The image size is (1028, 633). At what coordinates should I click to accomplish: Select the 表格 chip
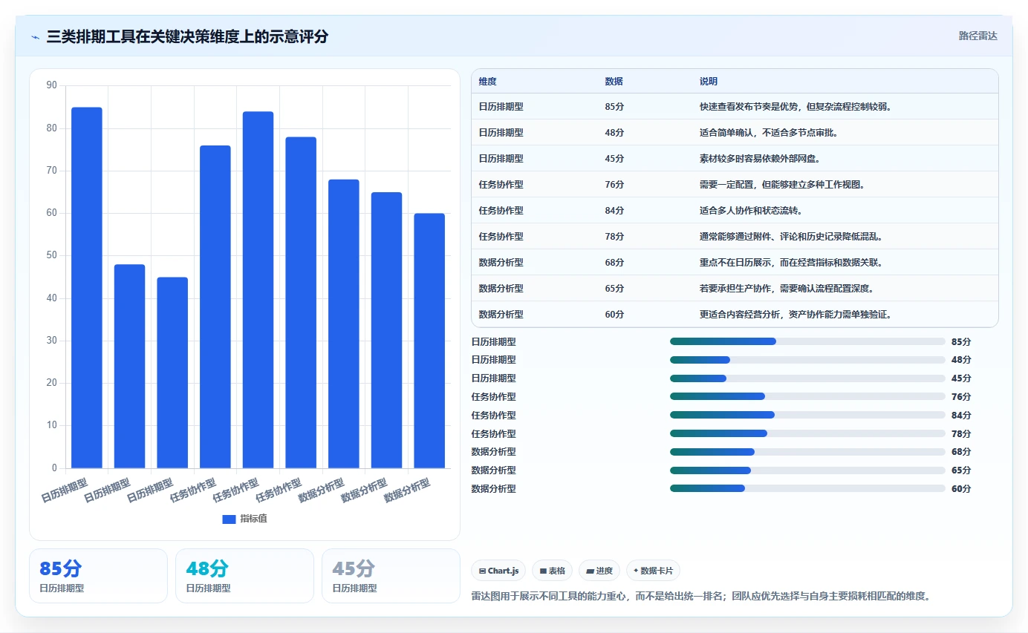(552, 571)
